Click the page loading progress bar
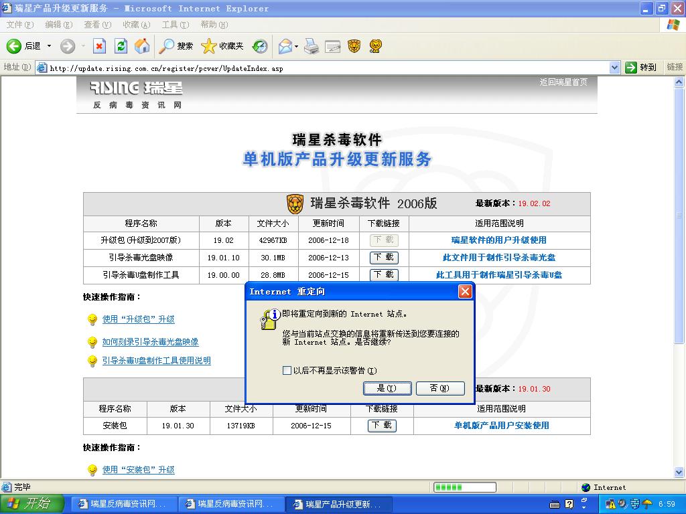 (465, 487)
